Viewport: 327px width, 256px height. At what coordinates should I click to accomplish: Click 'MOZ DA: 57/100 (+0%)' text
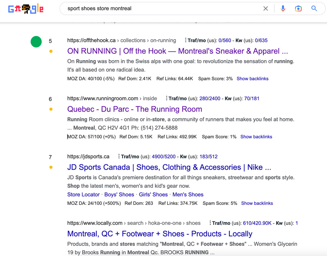point(91,137)
